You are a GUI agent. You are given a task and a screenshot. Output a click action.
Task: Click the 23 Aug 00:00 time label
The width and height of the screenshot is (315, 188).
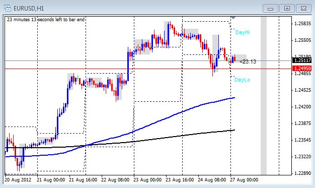pos(147,180)
